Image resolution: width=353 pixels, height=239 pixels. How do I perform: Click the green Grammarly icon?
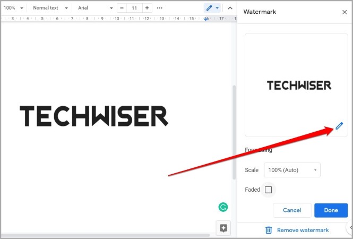[x=223, y=207]
